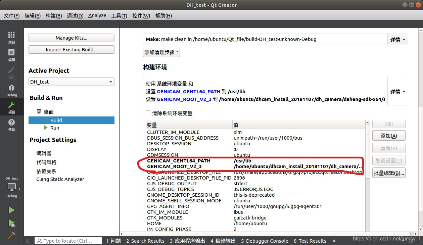Open Compile Output (编译输出) pane

(x=223, y=241)
